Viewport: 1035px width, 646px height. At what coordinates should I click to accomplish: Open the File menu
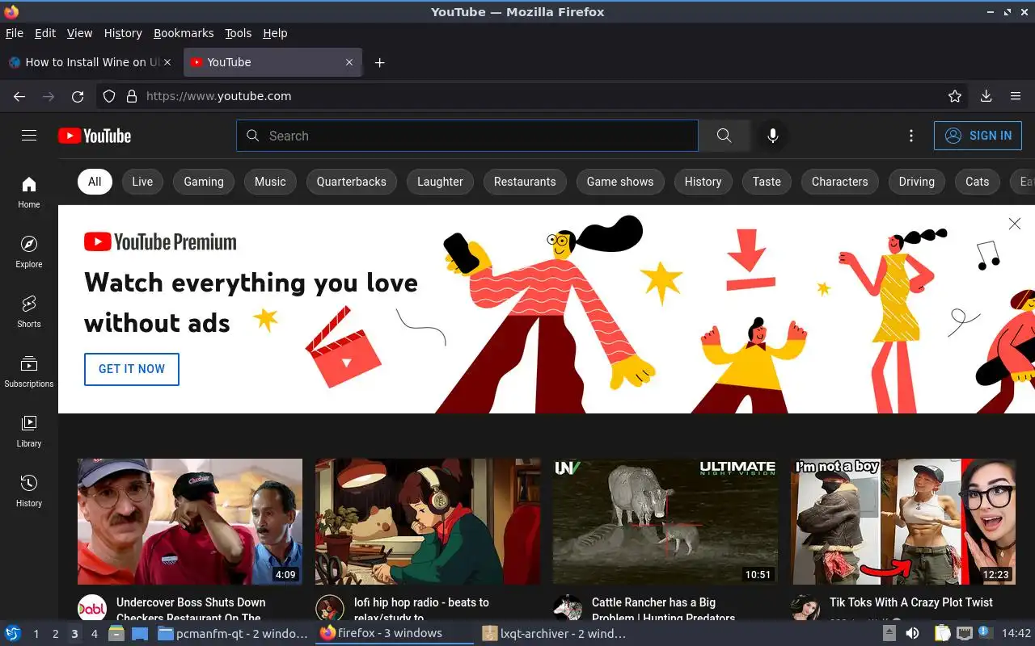tap(15, 33)
